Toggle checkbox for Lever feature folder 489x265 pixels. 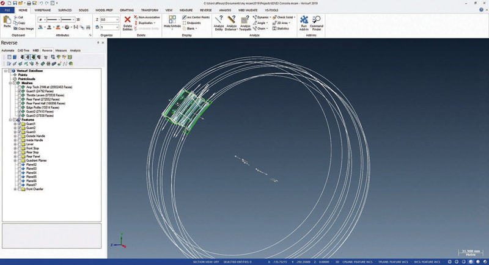tap(20, 144)
